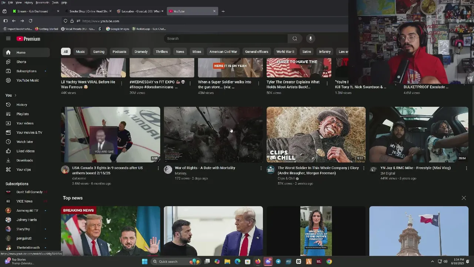Viewport: 474px width, 267px height.
Task: Open Liked videos list
Action: (26, 151)
